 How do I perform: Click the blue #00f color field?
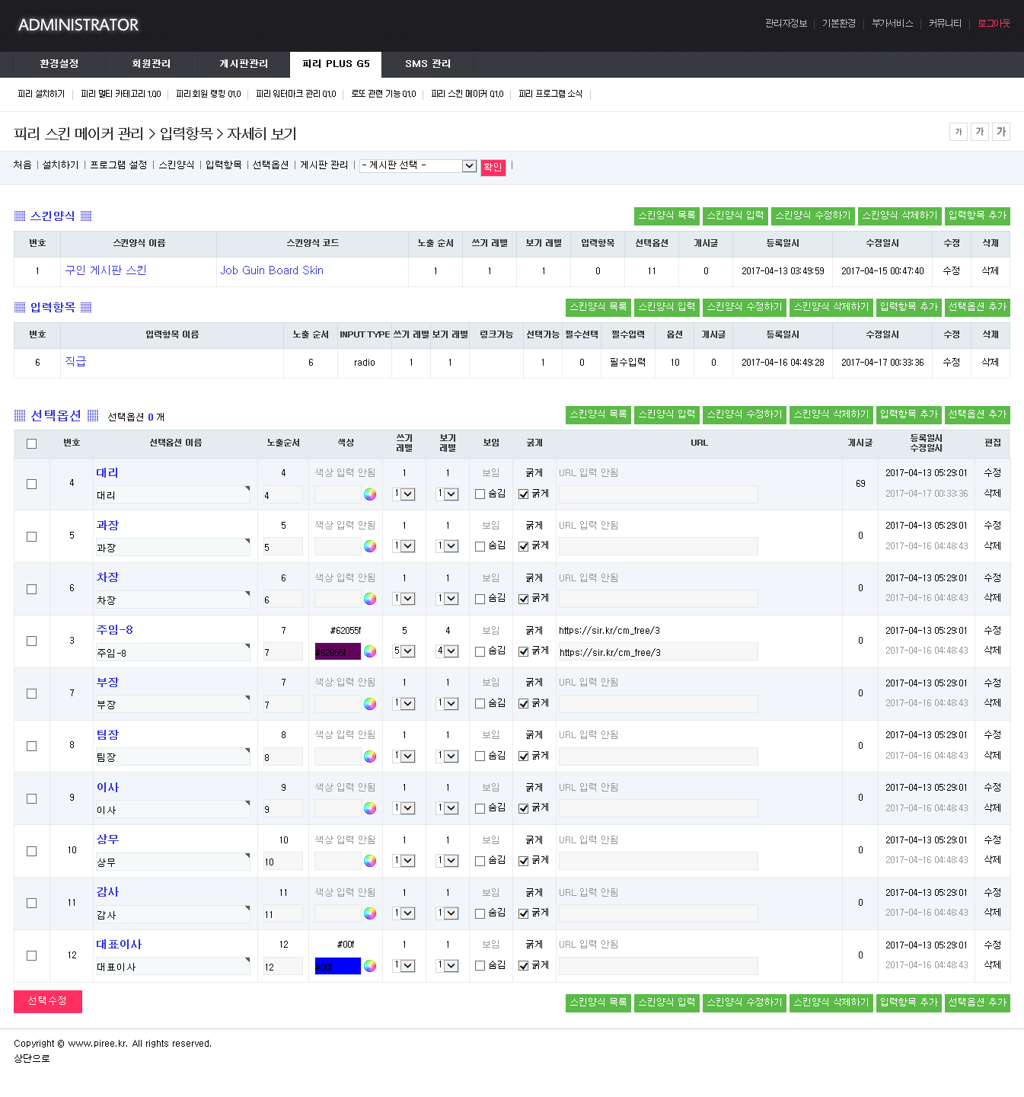pyautogui.click(x=337, y=966)
